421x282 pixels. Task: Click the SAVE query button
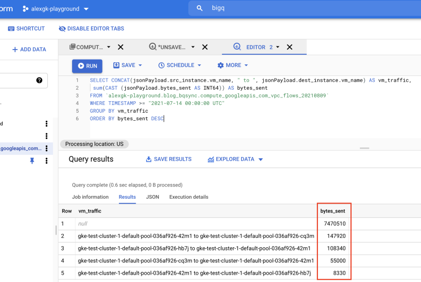pyautogui.click(x=124, y=65)
